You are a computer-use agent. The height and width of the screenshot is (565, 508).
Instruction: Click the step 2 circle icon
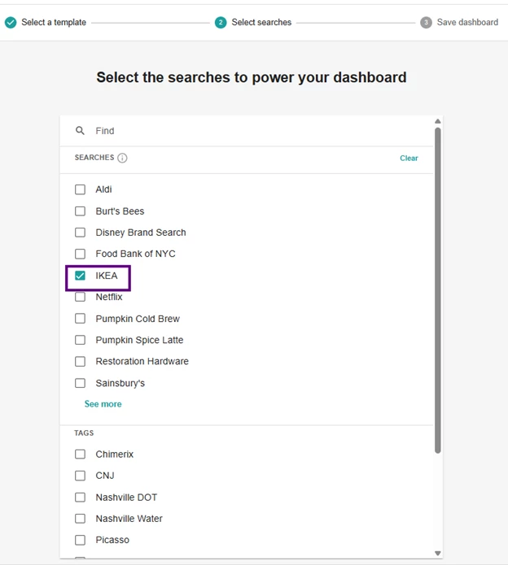point(221,22)
